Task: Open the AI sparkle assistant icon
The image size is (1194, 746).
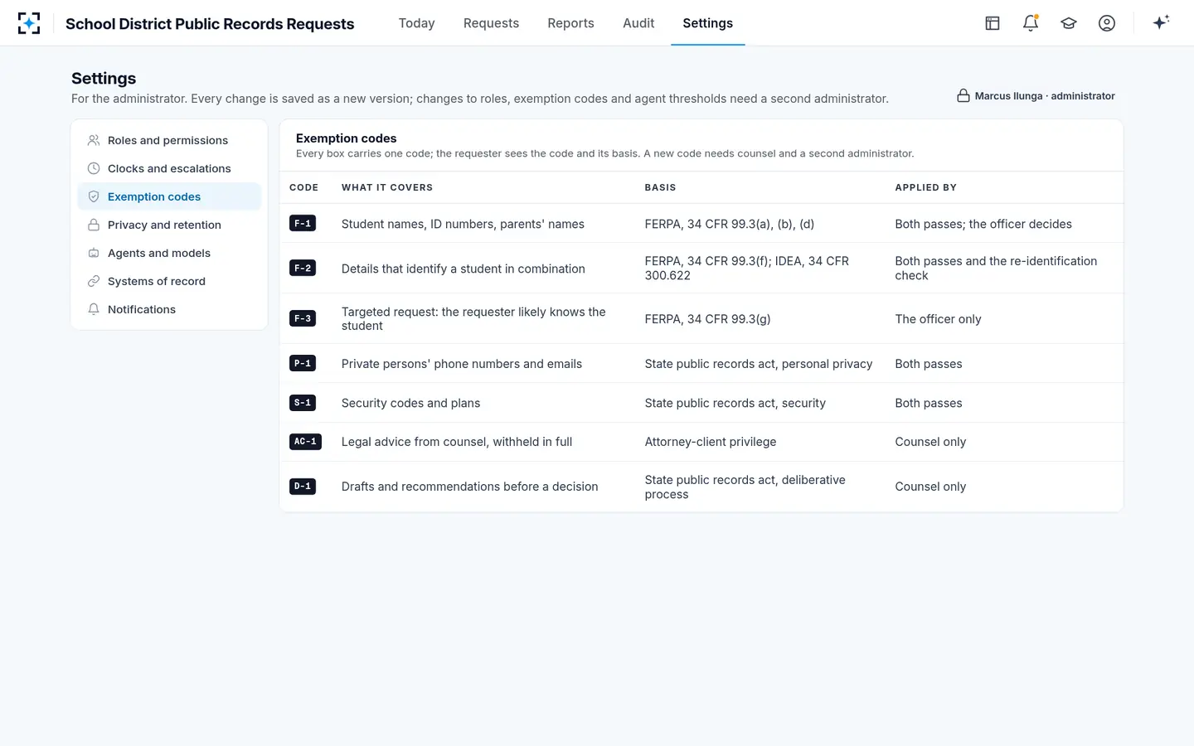Action: 1161,23
